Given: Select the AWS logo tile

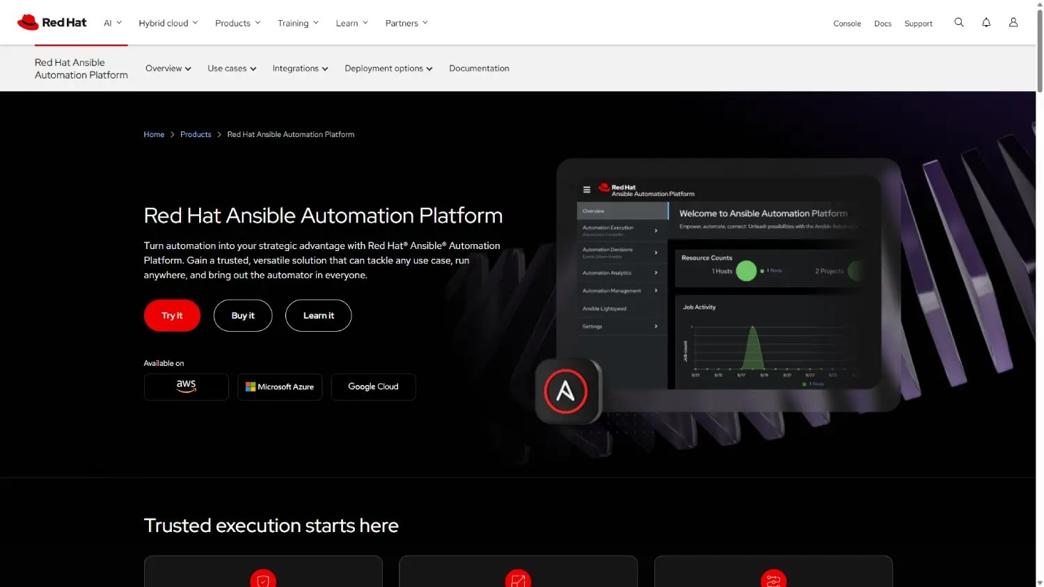Looking at the screenshot, I should [187, 387].
